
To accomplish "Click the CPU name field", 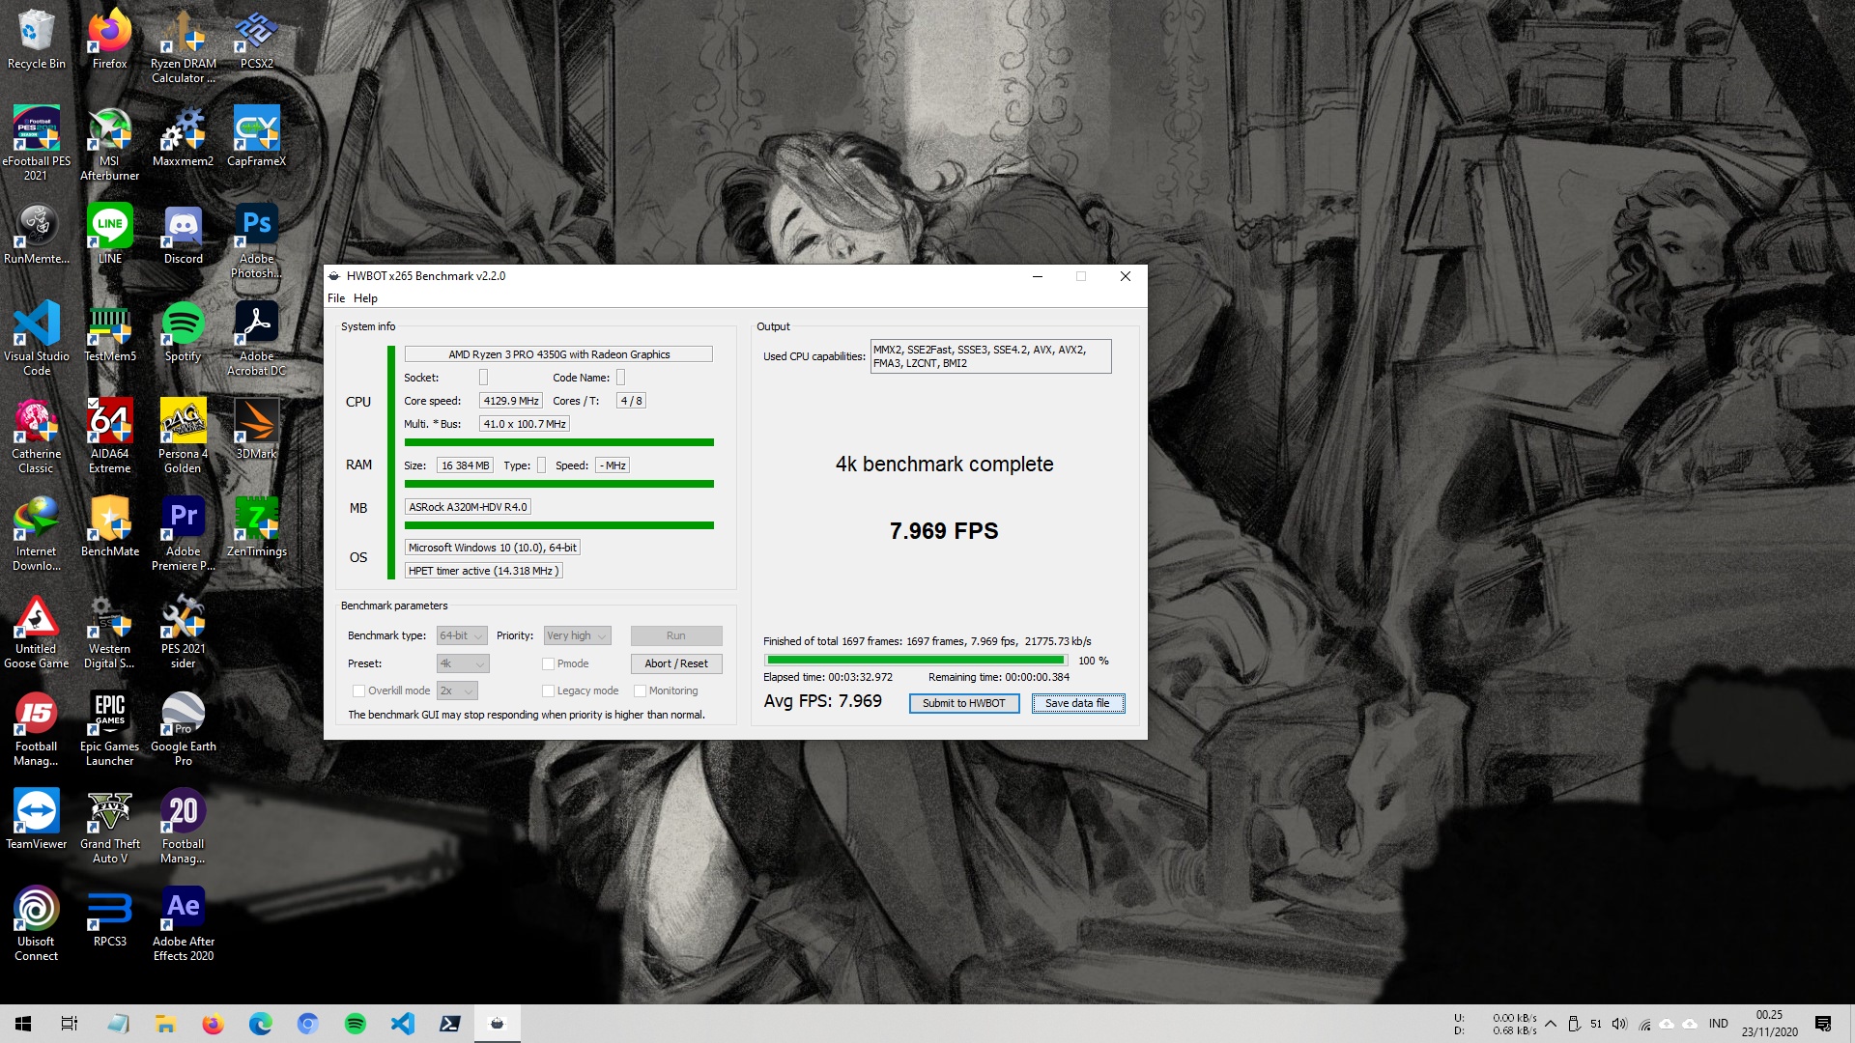I will click(558, 355).
